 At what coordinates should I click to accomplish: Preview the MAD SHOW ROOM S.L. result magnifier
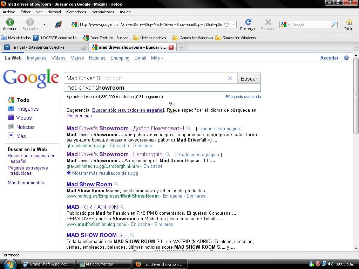(x=132, y=235)
